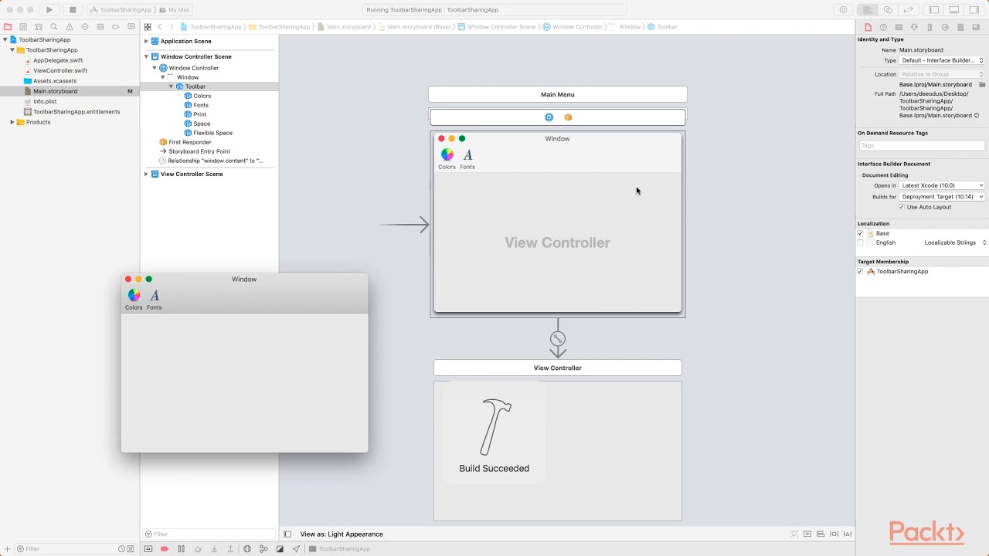
Task: Select Flexible Space toolbar item
Action: [212, 133]
